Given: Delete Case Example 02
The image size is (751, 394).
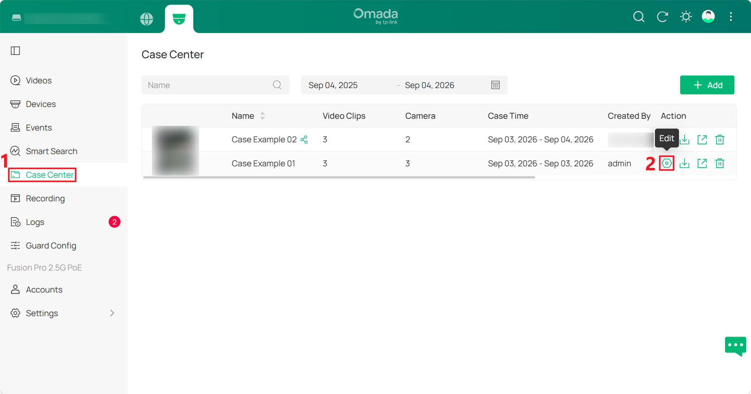Looking at the screenshot, I should click(x=720, y=140).
